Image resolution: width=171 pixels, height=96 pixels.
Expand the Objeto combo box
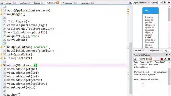coord(160,3)
